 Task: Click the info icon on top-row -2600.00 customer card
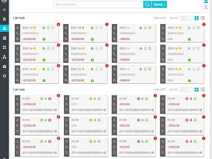pyautogui.click(x=150, y=28)
